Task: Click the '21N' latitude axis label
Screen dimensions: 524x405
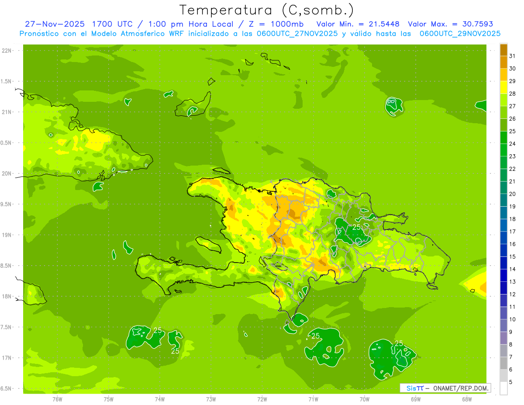Action: tap(7, 112)
